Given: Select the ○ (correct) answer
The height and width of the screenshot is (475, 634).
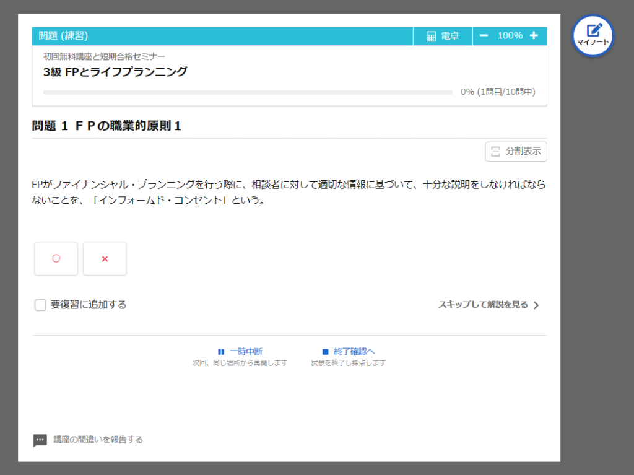Looking at the screenshot, I should [x=56, y=258].
